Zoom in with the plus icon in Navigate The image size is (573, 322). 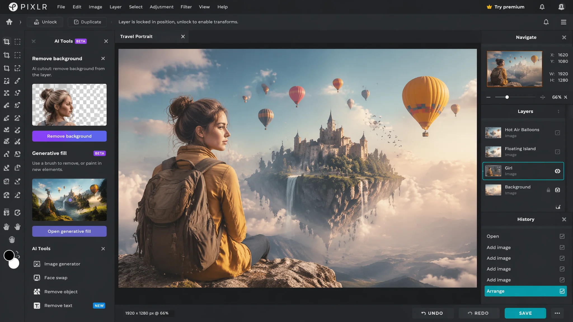click(543, 97)
